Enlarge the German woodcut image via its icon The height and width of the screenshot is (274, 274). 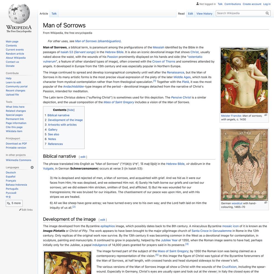tap(266, 202)
